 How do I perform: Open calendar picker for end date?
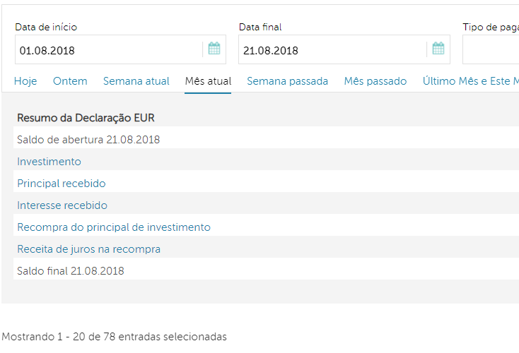(x=438, y=49)
